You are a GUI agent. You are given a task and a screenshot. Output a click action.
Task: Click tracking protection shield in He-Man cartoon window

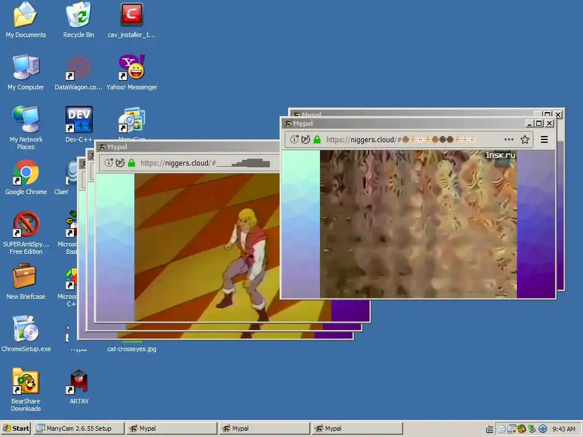pos(120,163)
